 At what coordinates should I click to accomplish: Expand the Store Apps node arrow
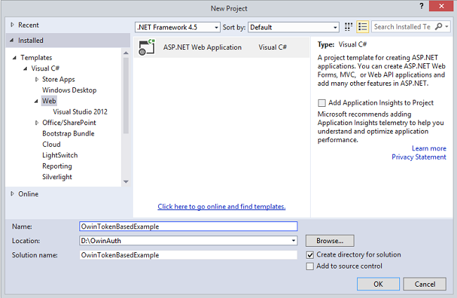pos(37,79)
